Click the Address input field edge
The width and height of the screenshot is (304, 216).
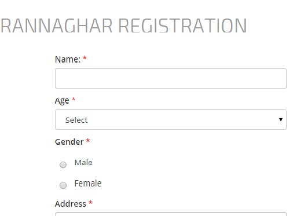pos(171,214)
